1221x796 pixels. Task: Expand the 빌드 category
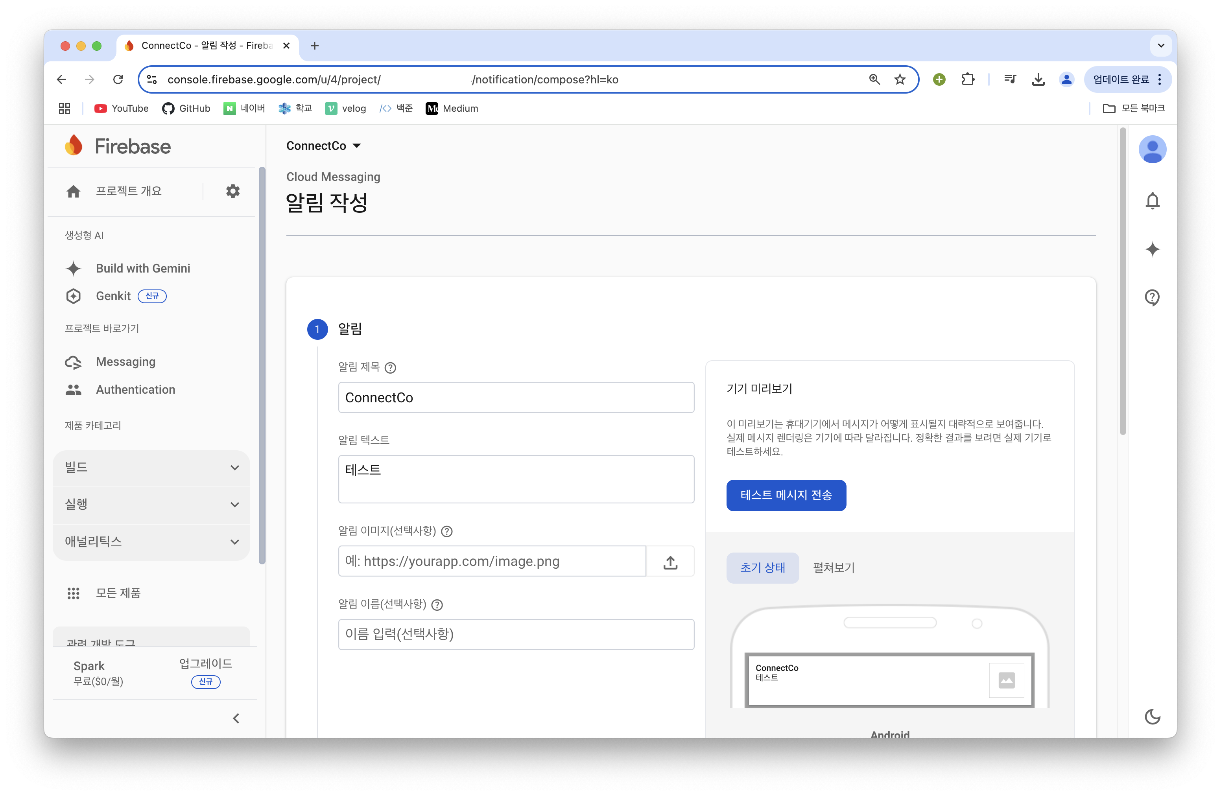(x=151, y=468)
